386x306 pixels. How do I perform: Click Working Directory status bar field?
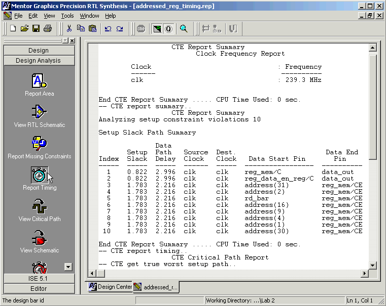point(274,300)
